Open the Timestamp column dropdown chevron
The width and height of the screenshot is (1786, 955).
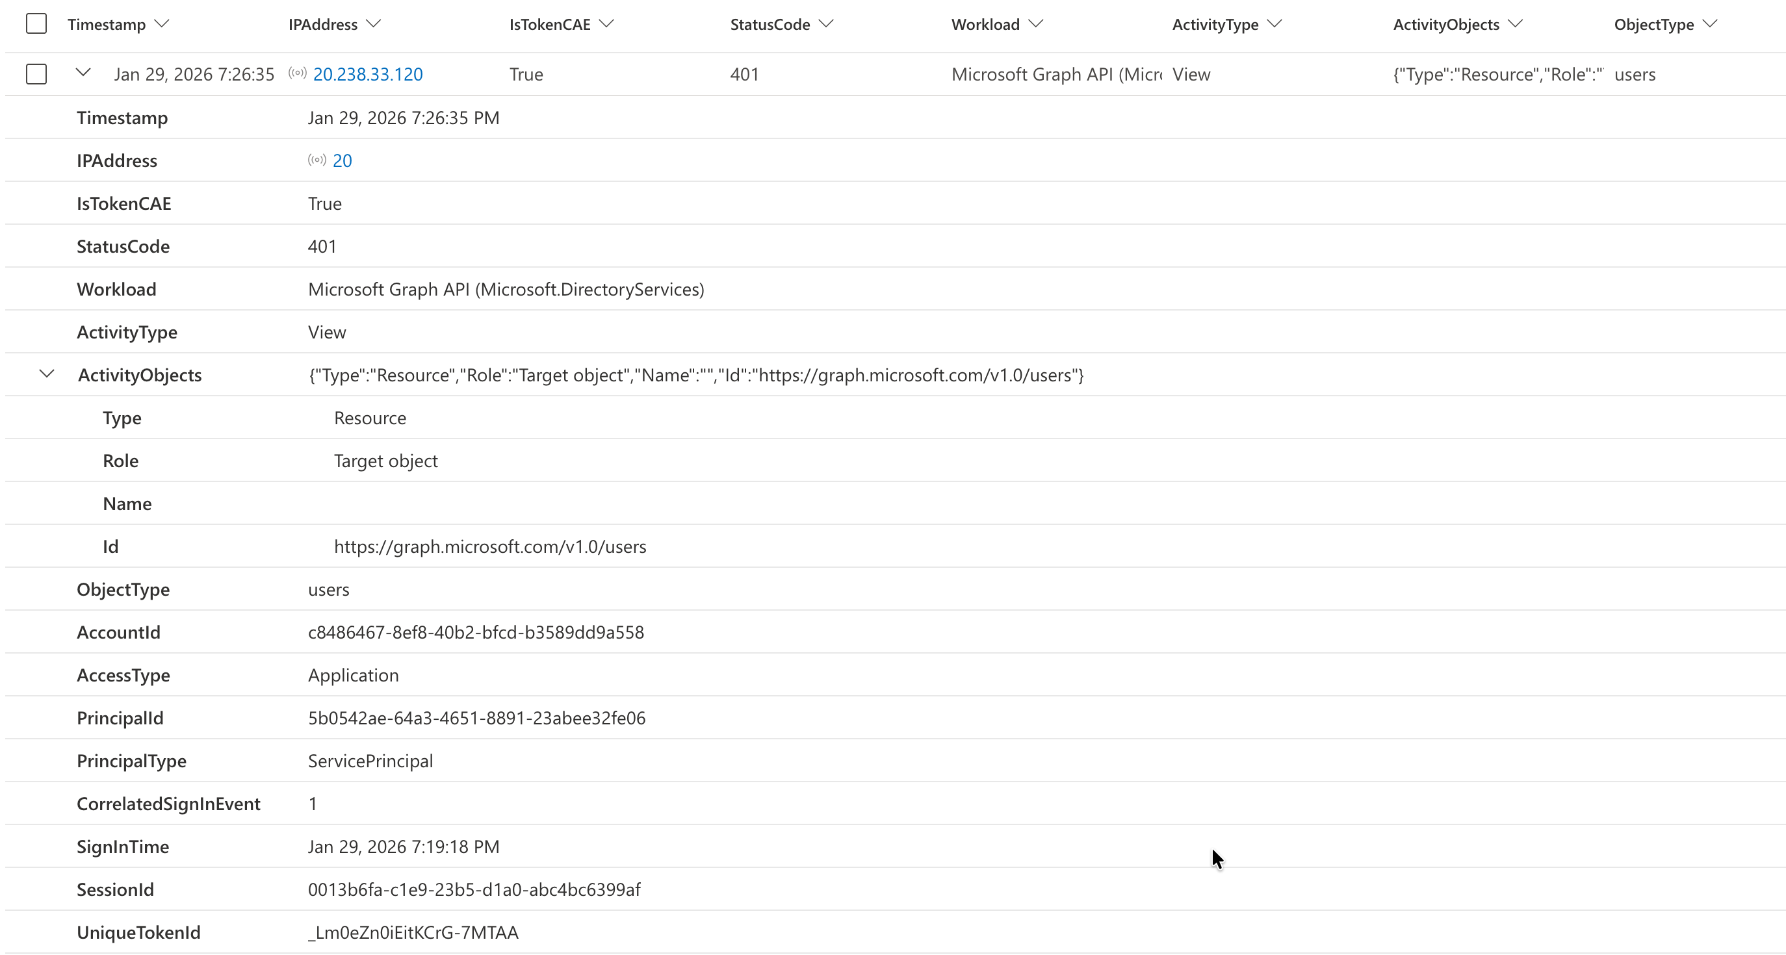(162, 24)
